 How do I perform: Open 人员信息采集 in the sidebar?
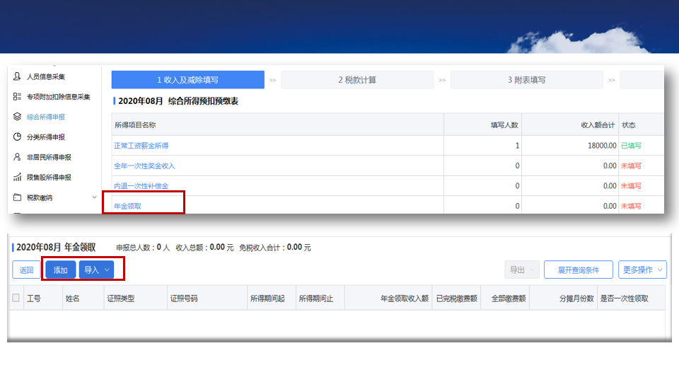46,76
